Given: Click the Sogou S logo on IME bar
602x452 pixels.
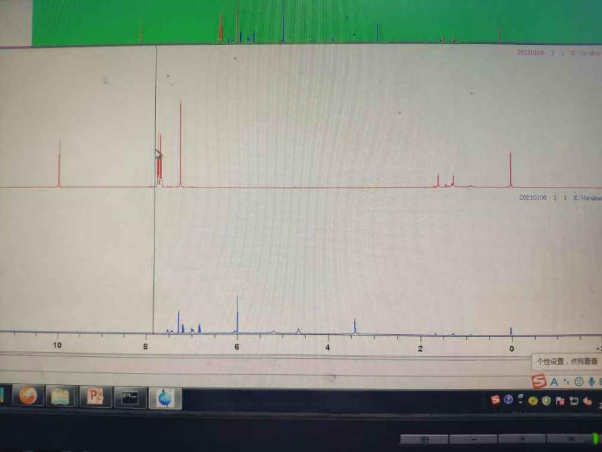Looking at the screenshot, I should tap(538, 381).
